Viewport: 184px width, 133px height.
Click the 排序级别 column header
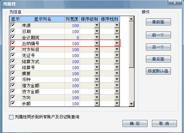[90, 19]
